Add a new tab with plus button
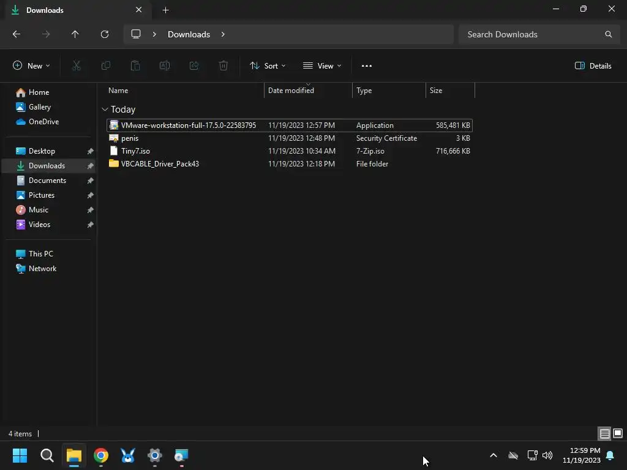Image resolution: width=627 pixels, height=470 pixels. click(x=165, y=10)
